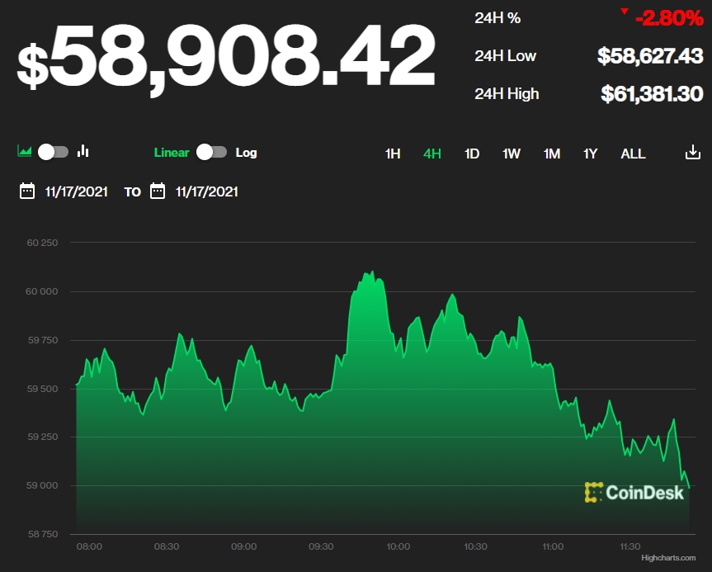Select the Linear scale label

172,153
